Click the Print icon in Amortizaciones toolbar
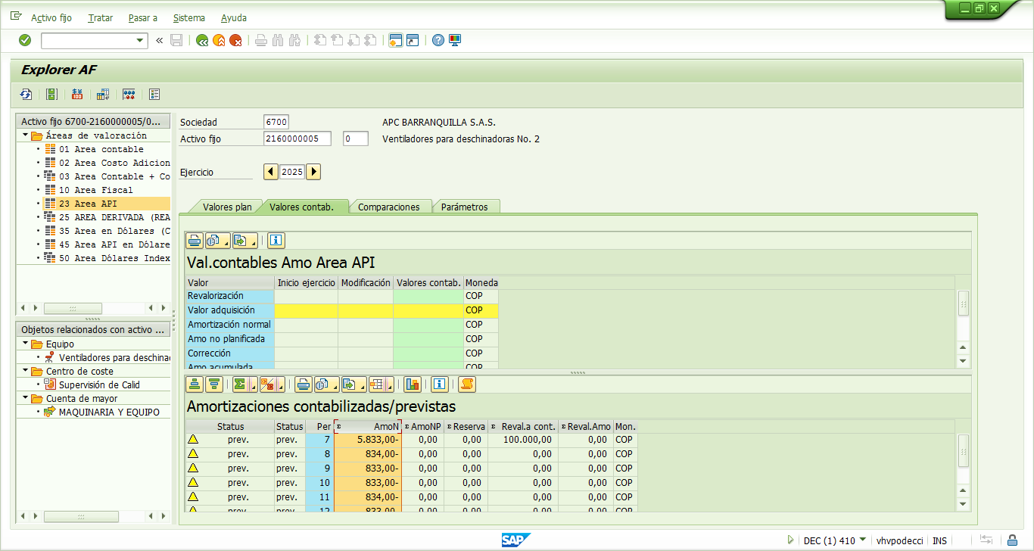This screenshot has height=551, width=1034. [304, 384]
